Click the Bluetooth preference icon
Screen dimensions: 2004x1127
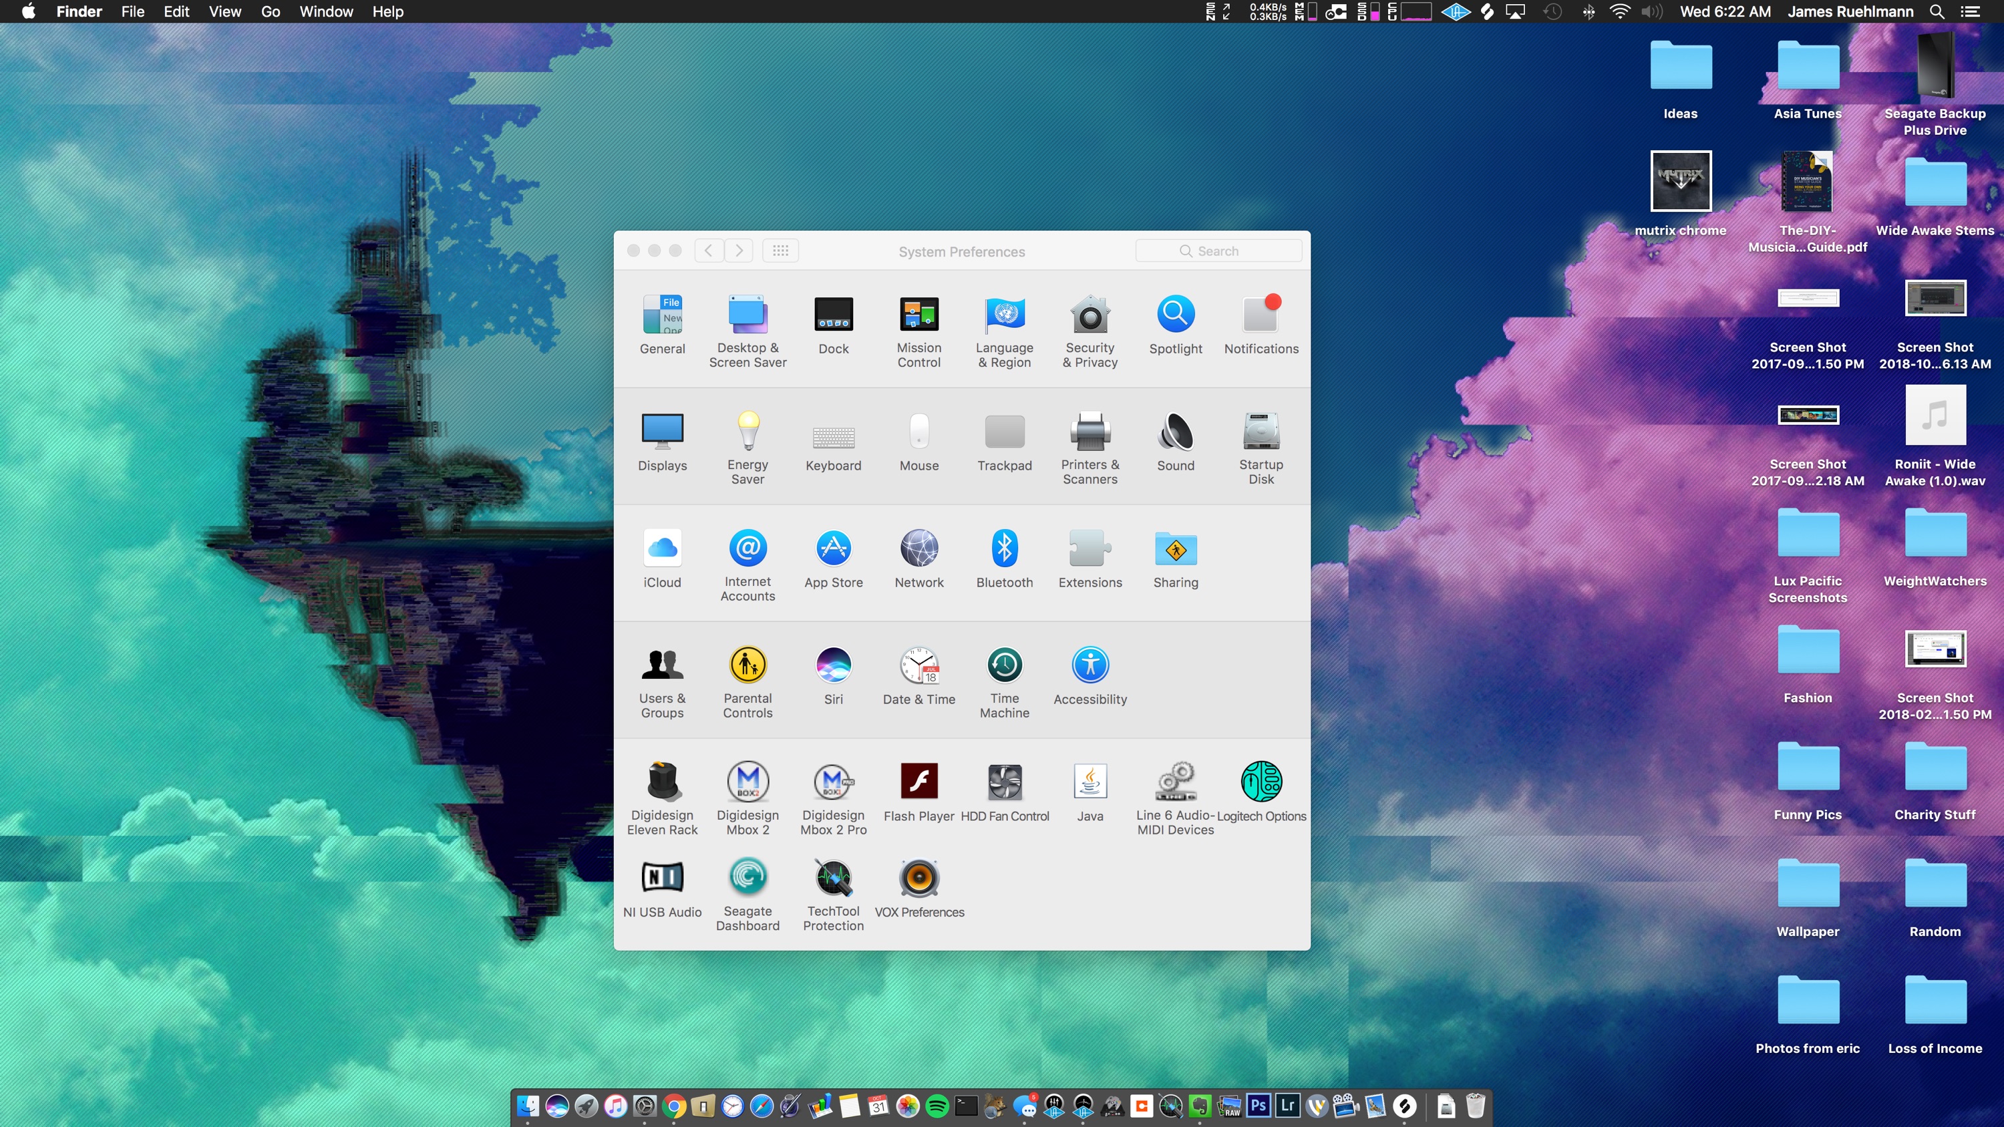coord(1004,549)
